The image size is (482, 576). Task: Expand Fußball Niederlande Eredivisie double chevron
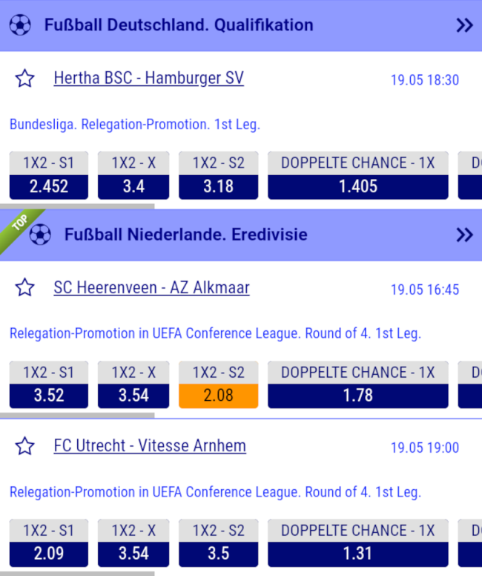(x=464, y=235)
